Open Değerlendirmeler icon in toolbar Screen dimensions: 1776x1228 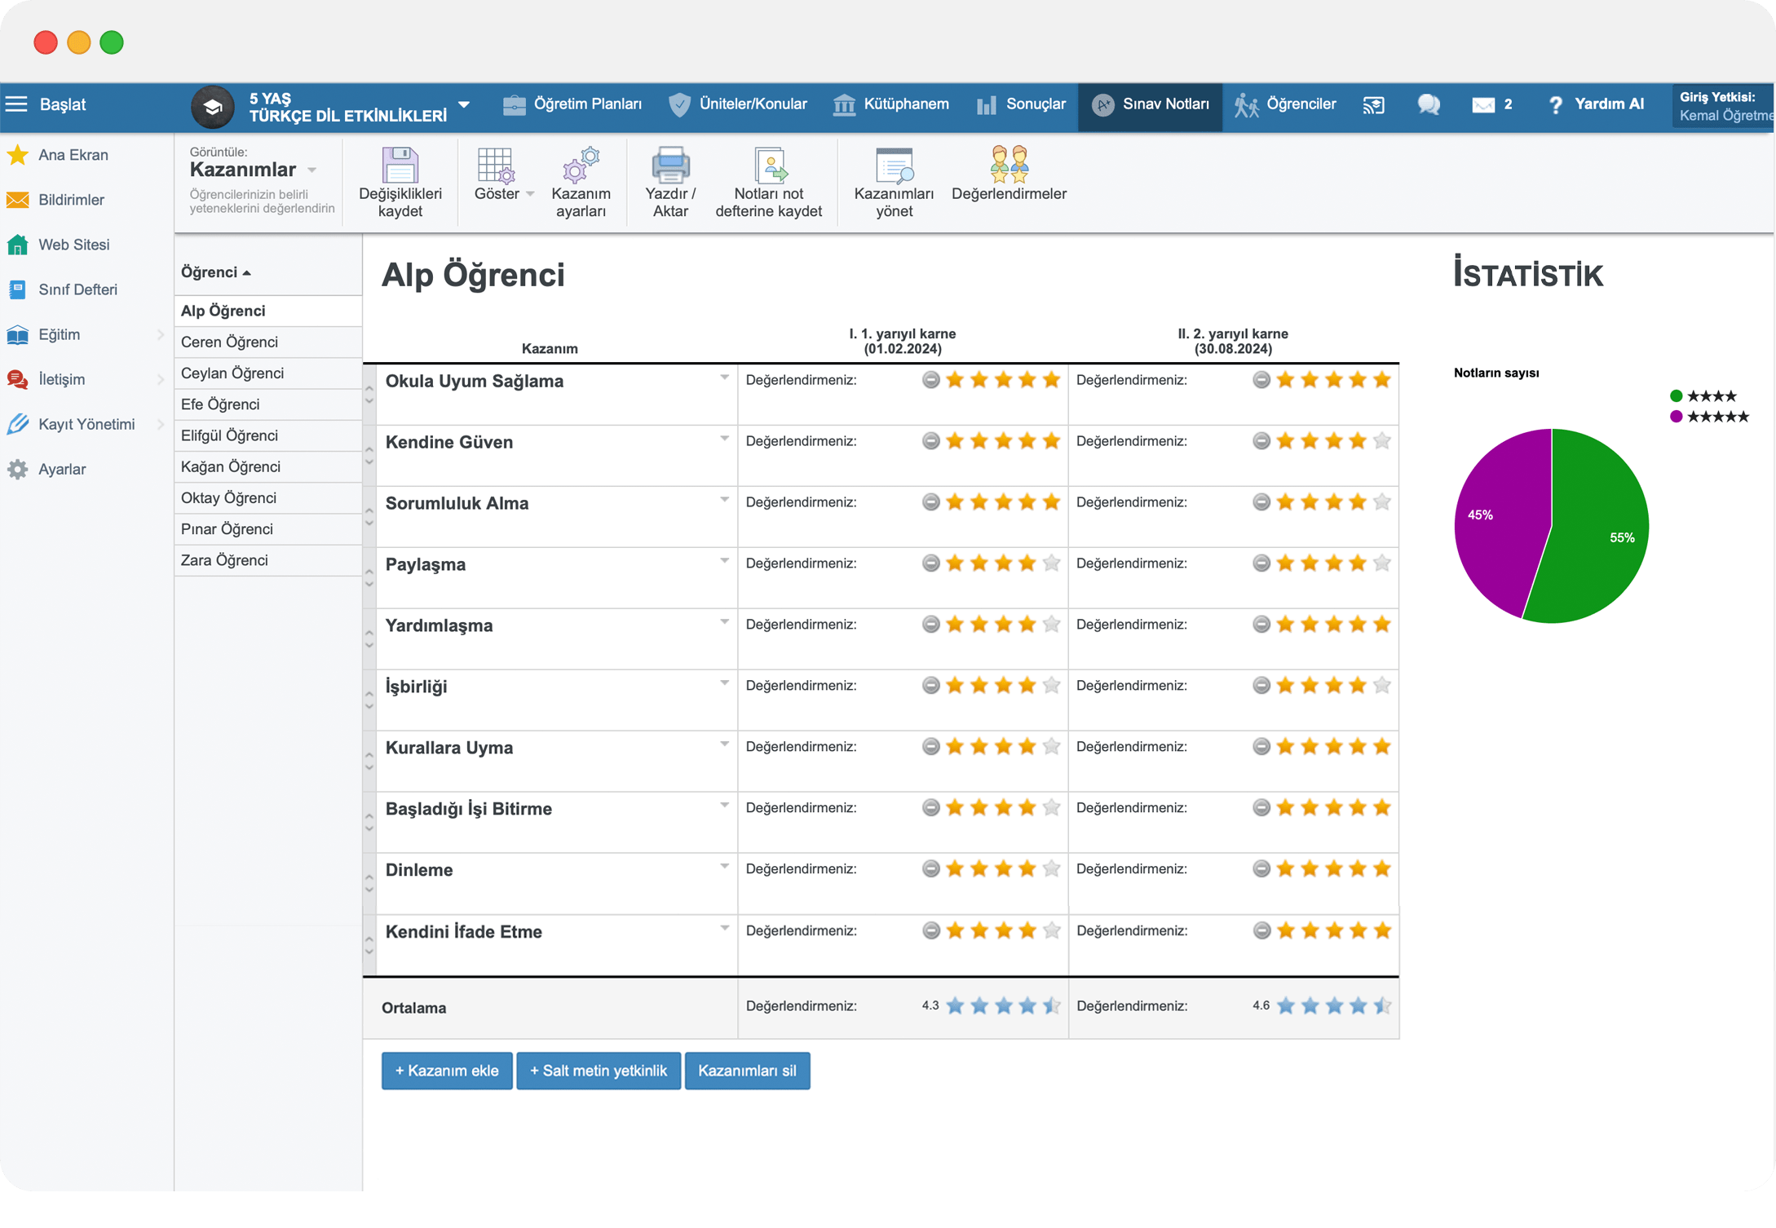pos(1009,166)
